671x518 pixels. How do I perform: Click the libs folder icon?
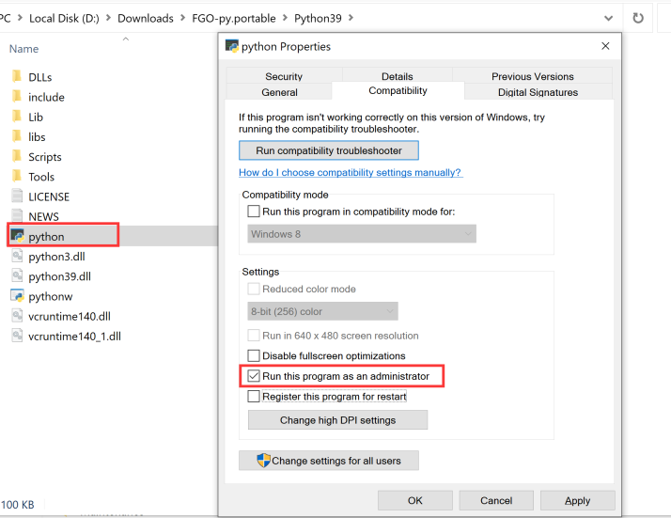tap(17, 136)
